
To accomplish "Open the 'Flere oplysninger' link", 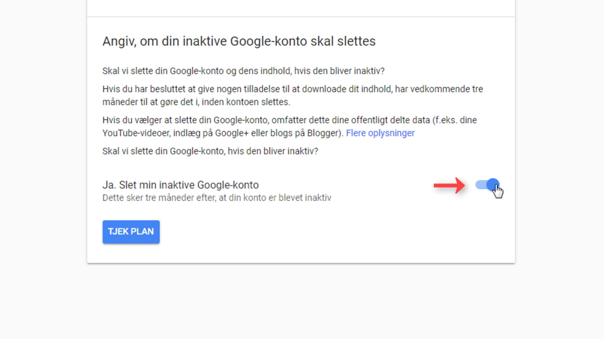I will (381, 133).
